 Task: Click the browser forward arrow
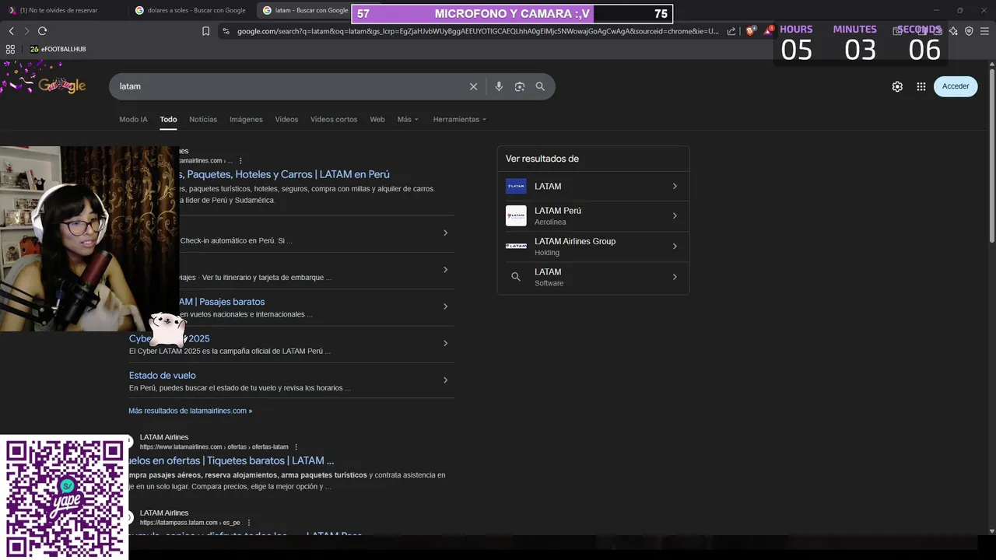(x=26, y=31)
